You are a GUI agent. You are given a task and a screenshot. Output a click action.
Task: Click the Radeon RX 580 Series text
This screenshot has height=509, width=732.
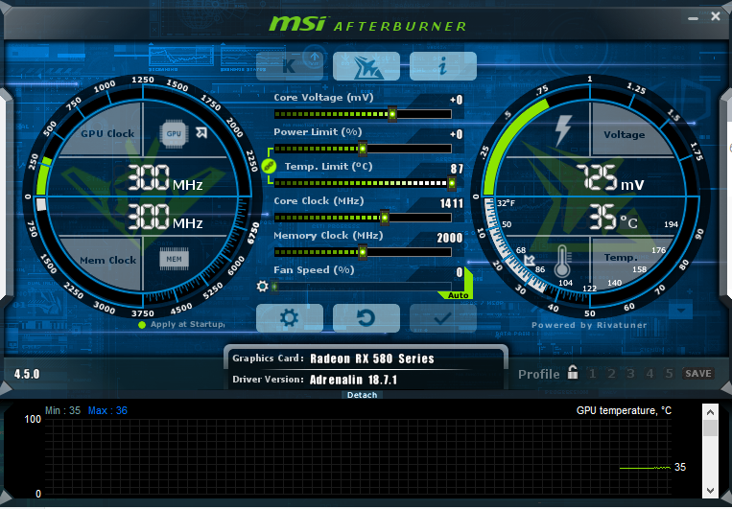[372, 359]
